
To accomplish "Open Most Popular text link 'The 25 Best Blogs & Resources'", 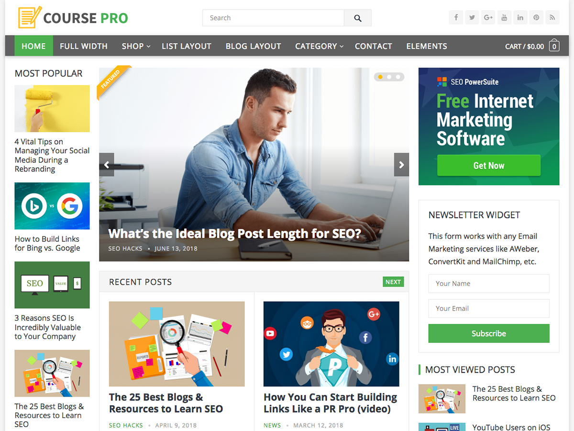I will point(49,415).
